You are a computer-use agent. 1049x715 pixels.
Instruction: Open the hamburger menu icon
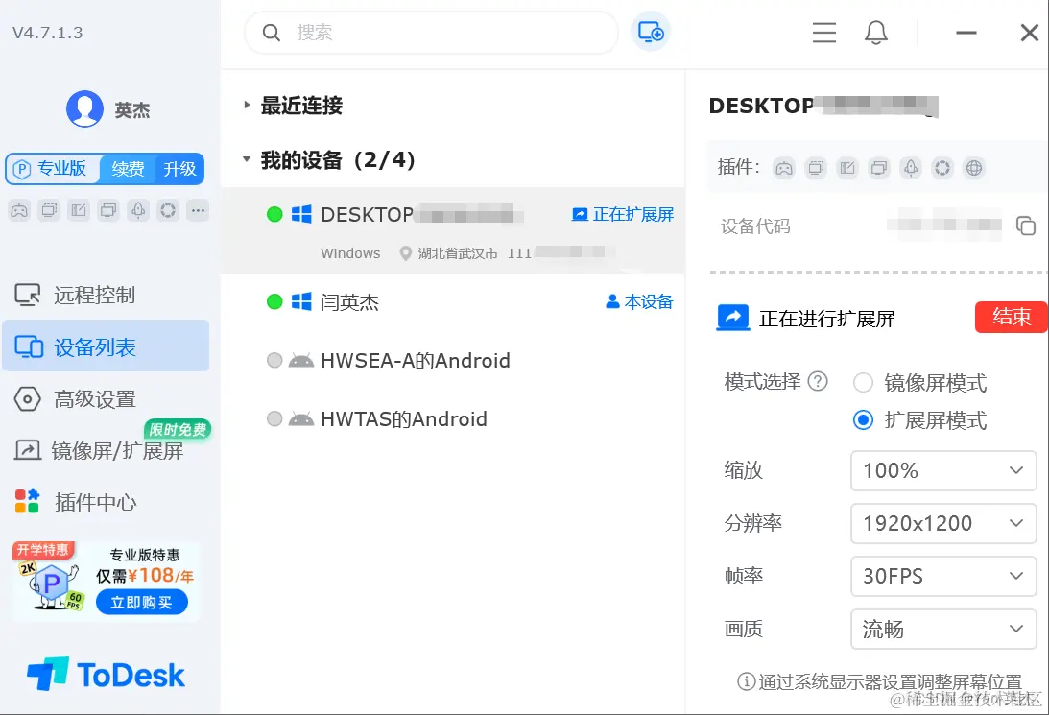coord(824,32)
